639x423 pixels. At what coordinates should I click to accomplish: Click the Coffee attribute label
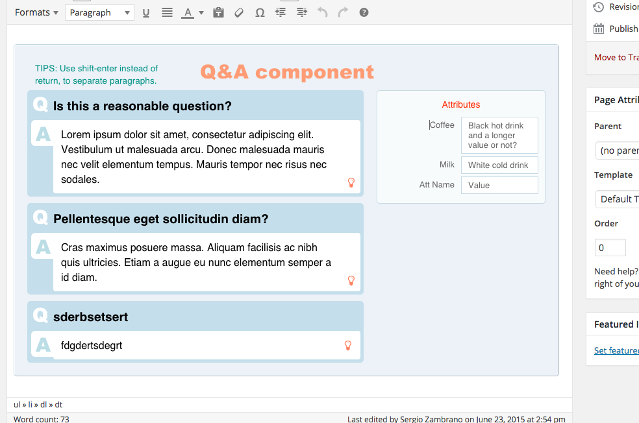coord(442,125)
